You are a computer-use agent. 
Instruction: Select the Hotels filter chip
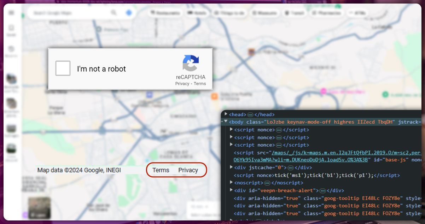pyautogui.click(x=197, y=13)
